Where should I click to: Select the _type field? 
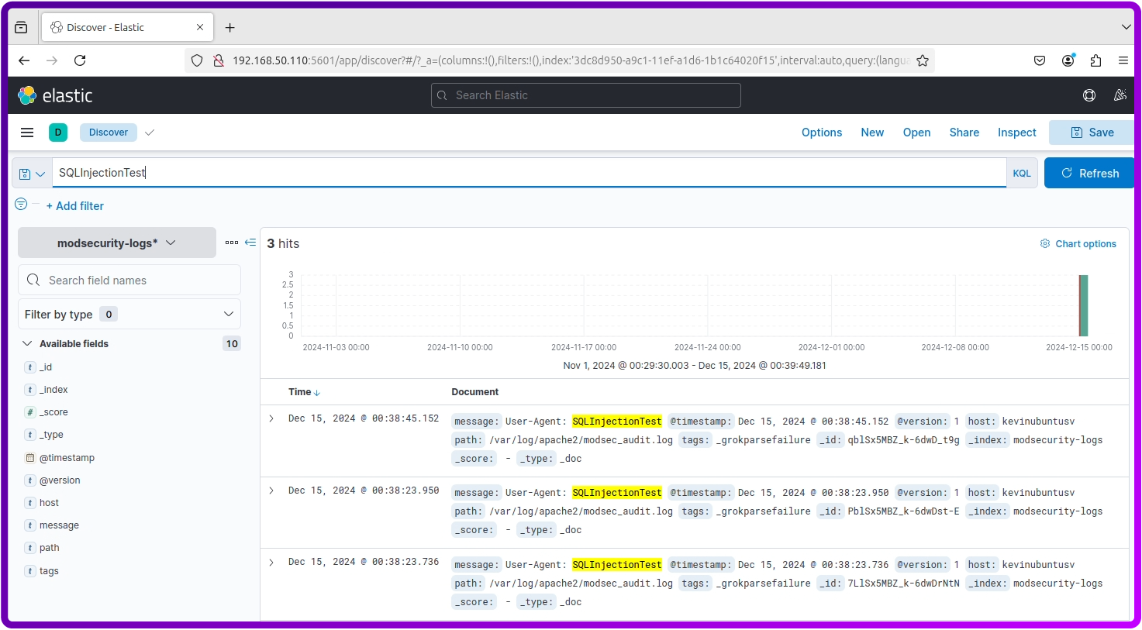(51, 435)
